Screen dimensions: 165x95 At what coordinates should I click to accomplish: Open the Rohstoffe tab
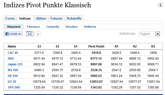[x=74, y=18]
